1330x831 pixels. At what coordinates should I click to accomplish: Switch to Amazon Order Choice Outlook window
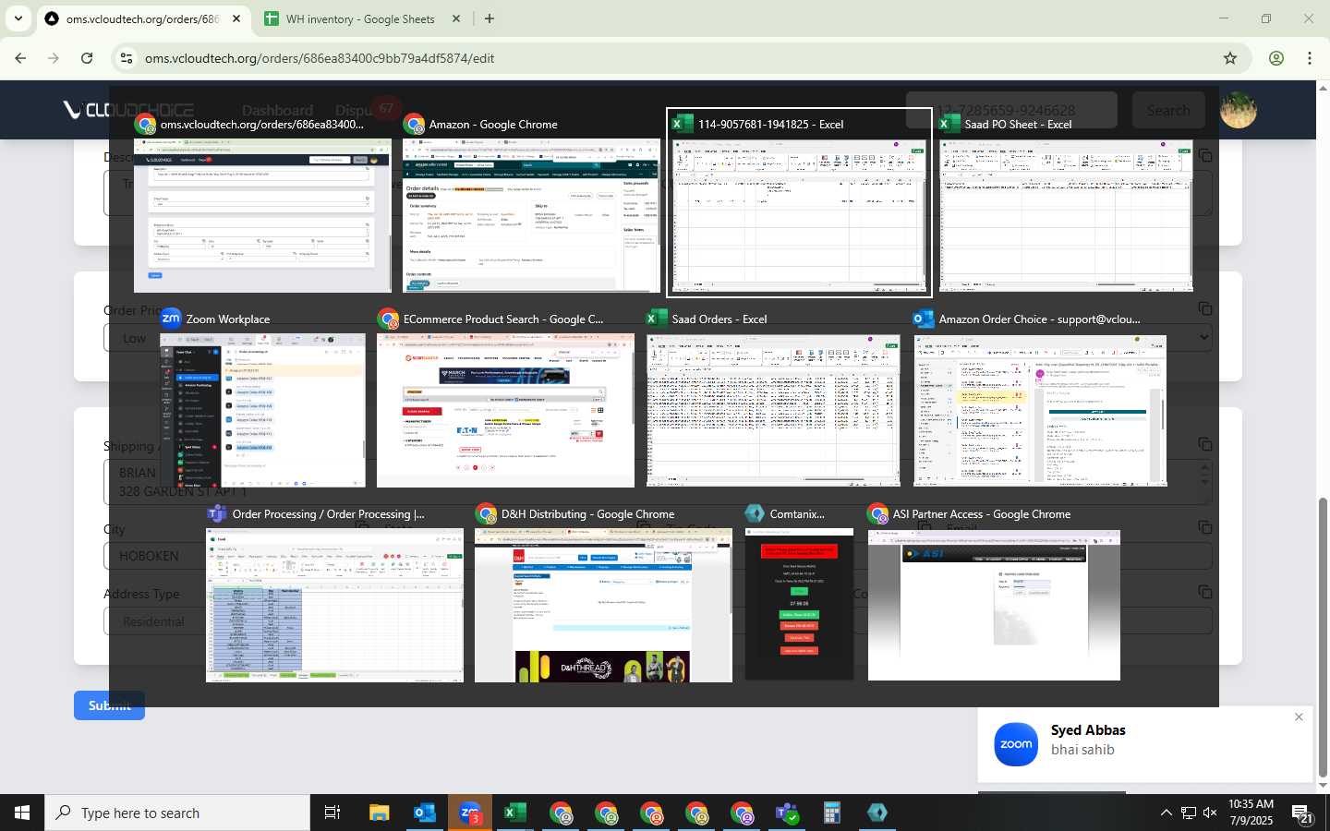tap(1040, 411)
